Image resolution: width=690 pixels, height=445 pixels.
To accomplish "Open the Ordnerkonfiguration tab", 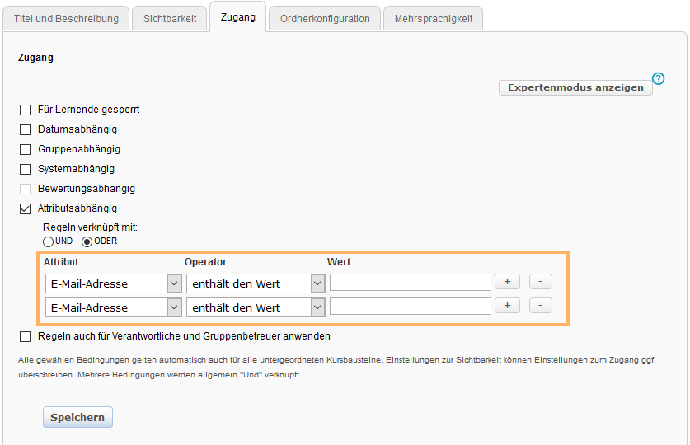I will pyautogui.click(x=325, y=18).
